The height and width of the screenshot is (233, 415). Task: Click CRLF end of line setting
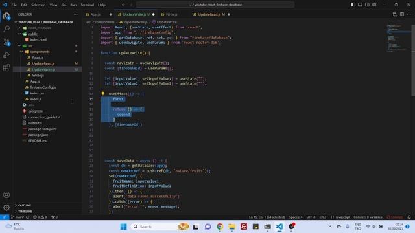(323, 217)
